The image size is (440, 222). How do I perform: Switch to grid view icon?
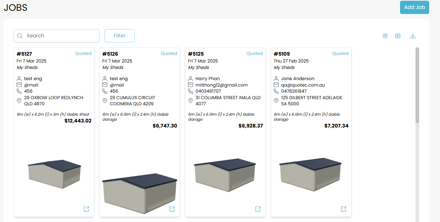[x=398, y=36]
